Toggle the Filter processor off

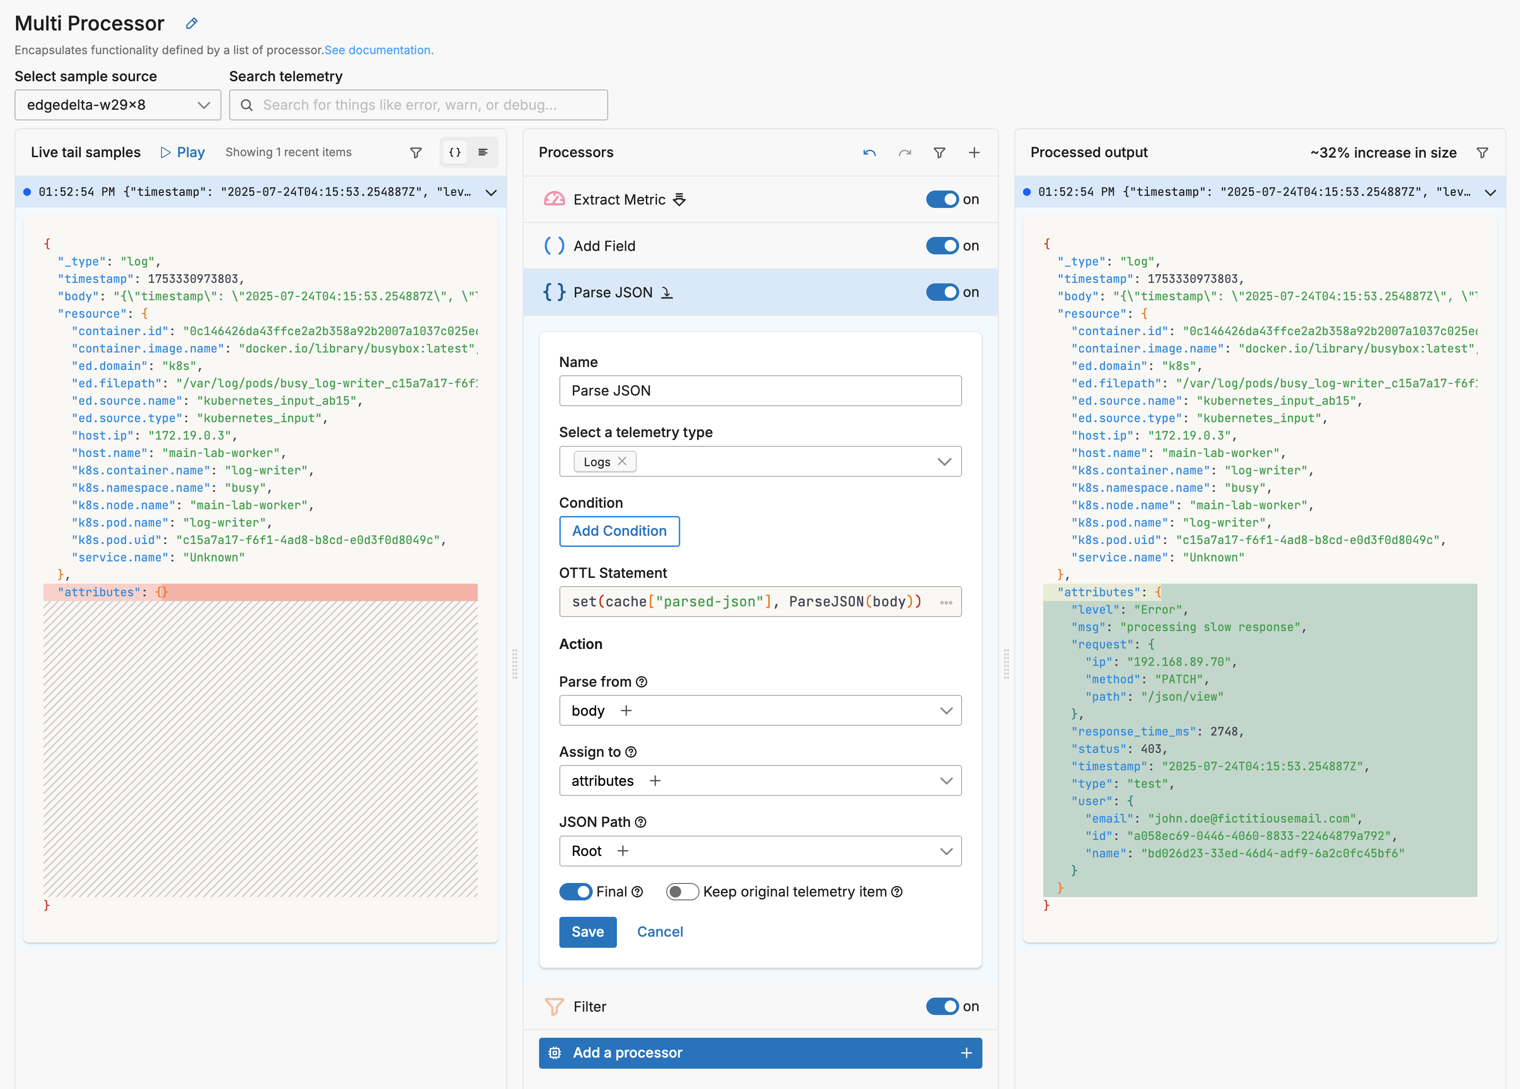942,1007
